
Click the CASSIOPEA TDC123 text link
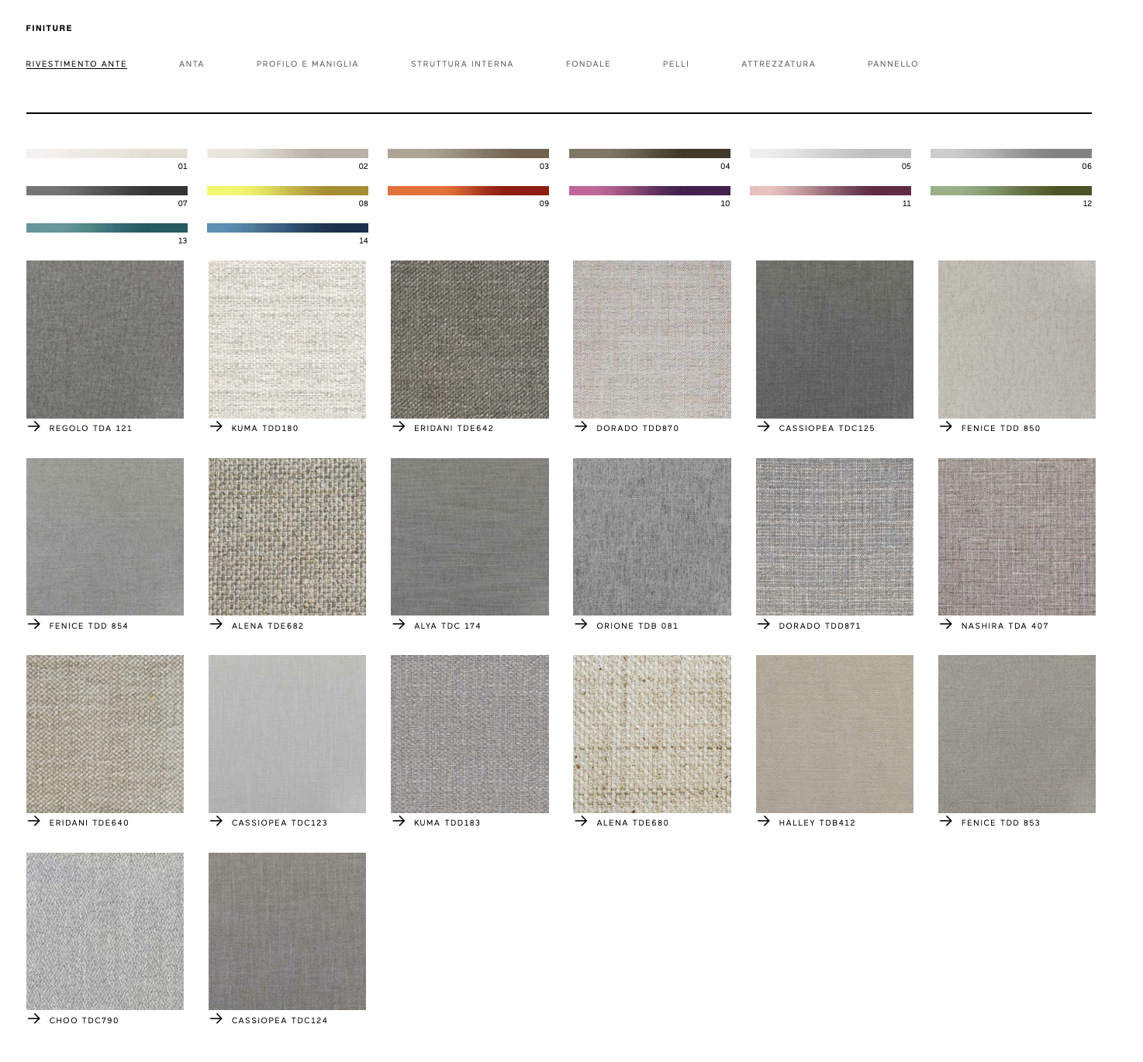[x=279, y=822]
